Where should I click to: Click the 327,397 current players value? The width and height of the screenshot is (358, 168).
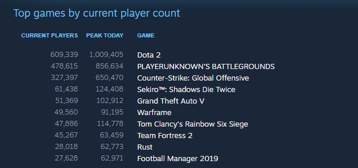(x=64, y=78)
